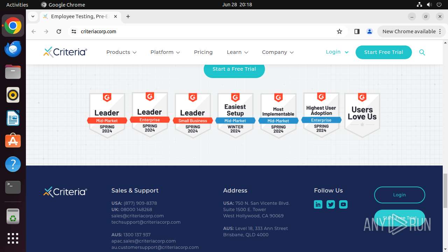The width and height of the screenshot is (448, 252).
Task: Open Files manager from the dock
Action: pyautogui.click(x=13, y=72)
